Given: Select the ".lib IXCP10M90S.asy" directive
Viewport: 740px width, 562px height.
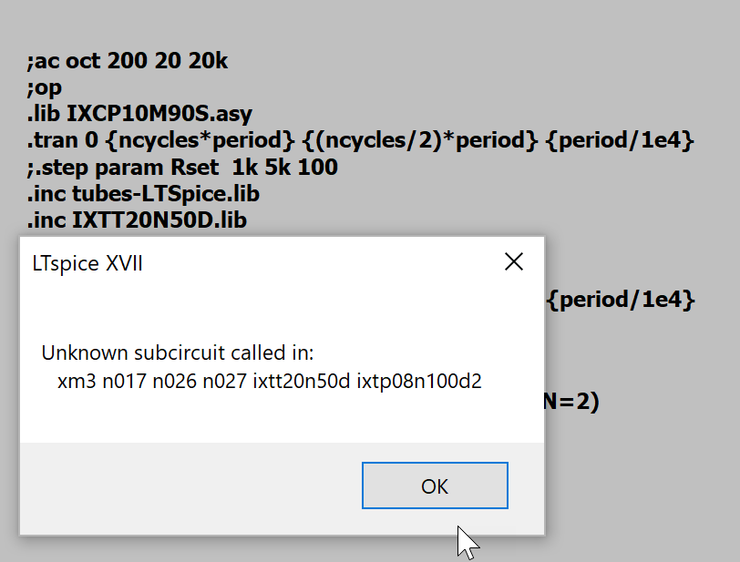Looking at the screenshot, I should click(139, 114).
